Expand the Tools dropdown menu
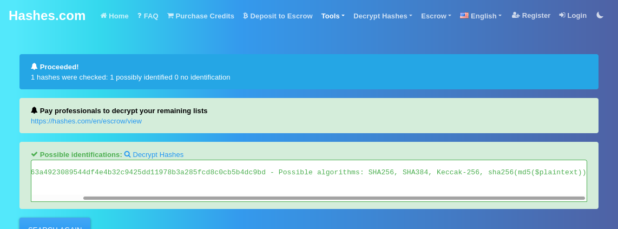This screenshot has height=229, width=618. (332, 16)
